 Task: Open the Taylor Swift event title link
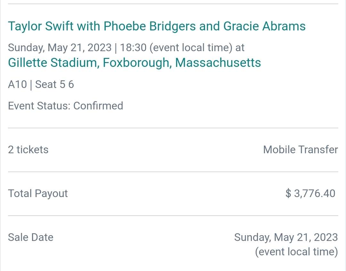coord(157,26)
